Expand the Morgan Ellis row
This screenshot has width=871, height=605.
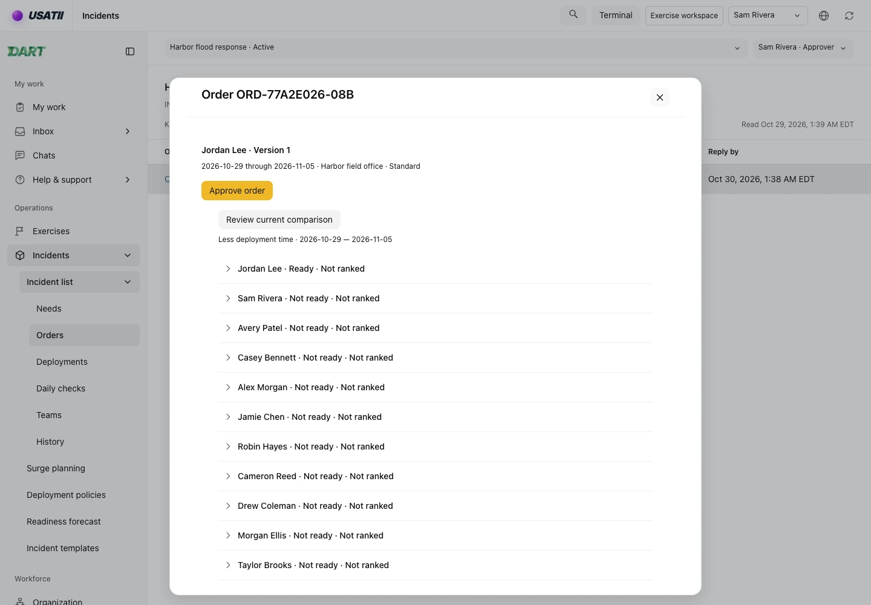coord(435,535)
